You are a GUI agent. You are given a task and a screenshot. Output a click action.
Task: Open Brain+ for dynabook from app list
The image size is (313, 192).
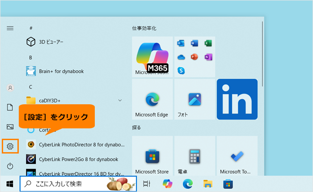60,71
